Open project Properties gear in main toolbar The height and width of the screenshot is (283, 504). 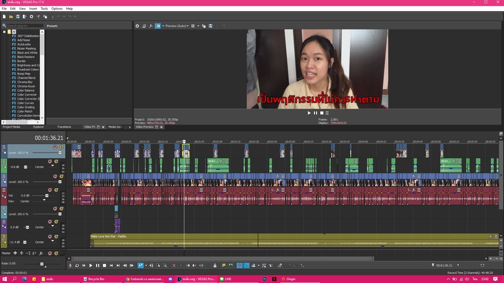coord(31,16)
